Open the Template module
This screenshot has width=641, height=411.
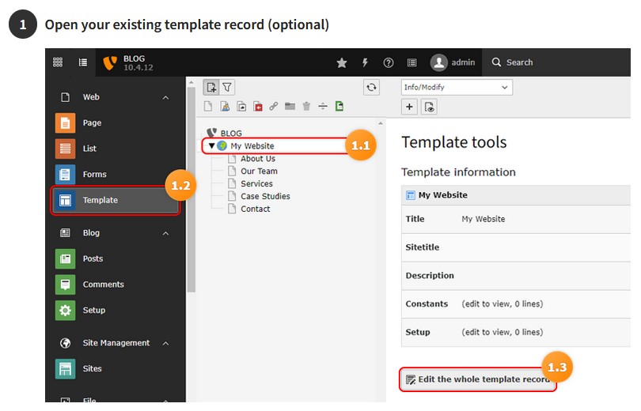[115, 201]
